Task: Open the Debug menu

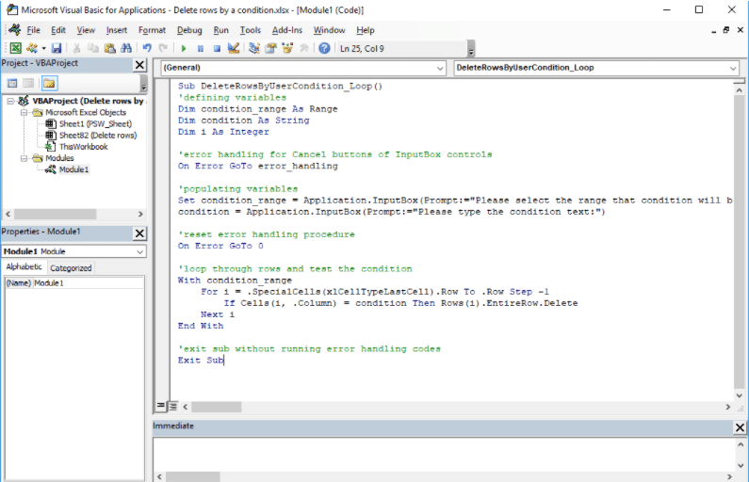Action: (189, 30)
